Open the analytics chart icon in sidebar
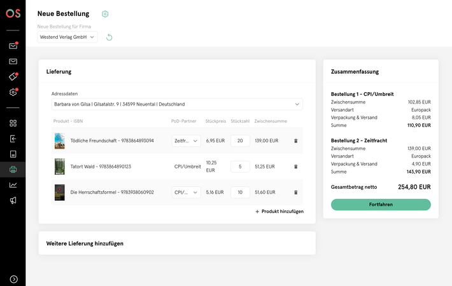 point(13,185)
